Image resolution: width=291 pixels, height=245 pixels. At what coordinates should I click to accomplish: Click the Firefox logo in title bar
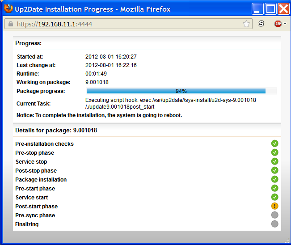[8, 8]
